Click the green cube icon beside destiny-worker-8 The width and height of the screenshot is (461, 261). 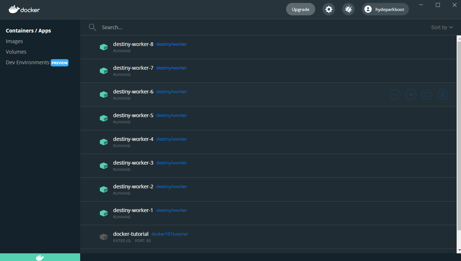(x=103, y=47)
